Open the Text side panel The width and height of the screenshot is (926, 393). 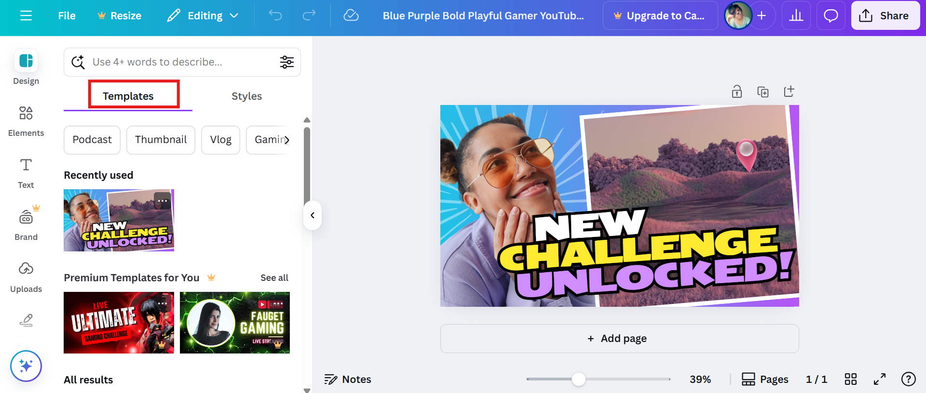pyautogui.click(x=26, y=173)
